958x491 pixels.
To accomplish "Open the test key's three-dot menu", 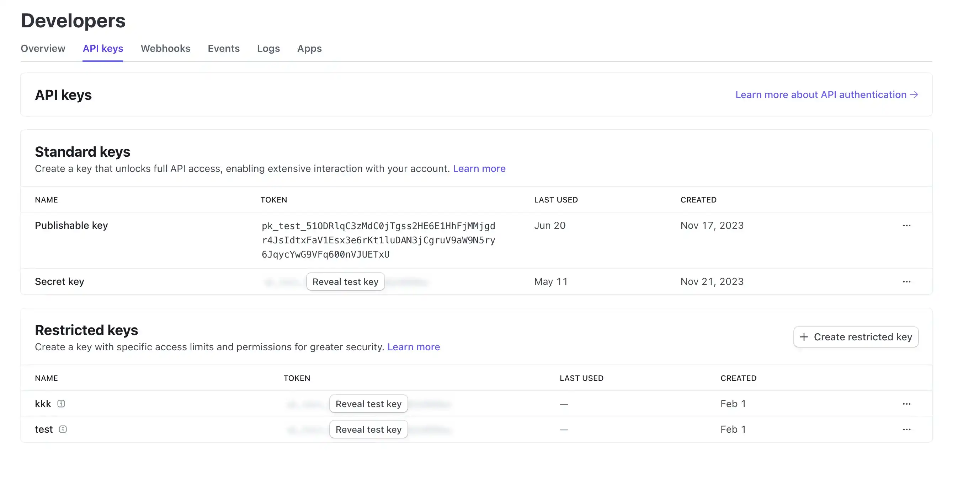I will 906,429.
